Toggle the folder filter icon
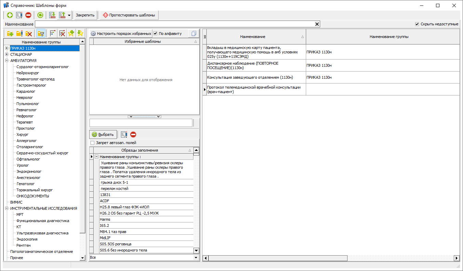 [41, 34]
